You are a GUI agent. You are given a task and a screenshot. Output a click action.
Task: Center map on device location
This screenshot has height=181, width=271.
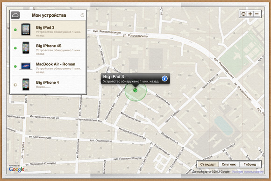pyautogui.click(x=243, y=14)
